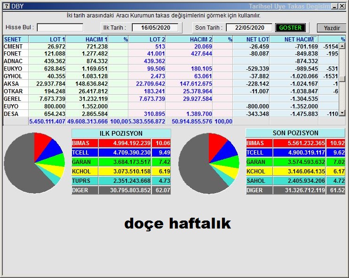
Task: Click SAHOL cyan label in SON POZISYON
Action: point(259,181)
